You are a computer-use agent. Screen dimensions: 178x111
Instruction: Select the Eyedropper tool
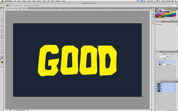[2, 23]
